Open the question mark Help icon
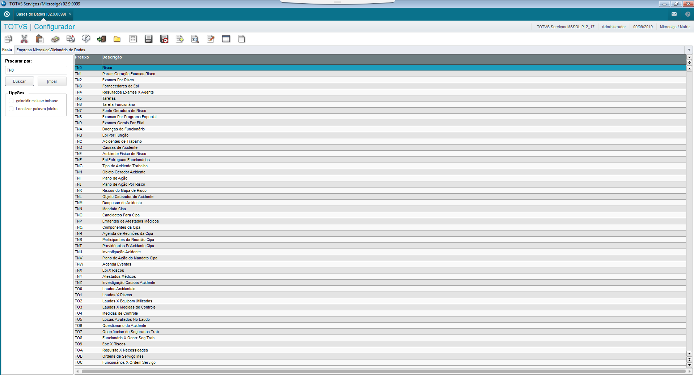 tap(86, 39)
